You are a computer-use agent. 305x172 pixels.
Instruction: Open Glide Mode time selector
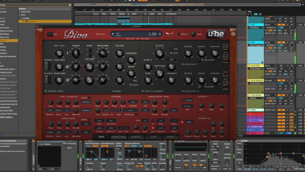click(x=133, y=102)
